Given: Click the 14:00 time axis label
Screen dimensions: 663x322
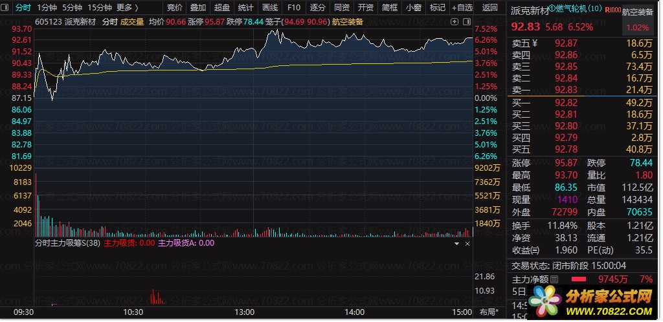Looking at the screenshot, I should [x=354, y=313].
